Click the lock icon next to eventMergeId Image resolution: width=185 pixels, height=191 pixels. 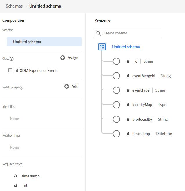pyautogui.click(x=128, y=76)
